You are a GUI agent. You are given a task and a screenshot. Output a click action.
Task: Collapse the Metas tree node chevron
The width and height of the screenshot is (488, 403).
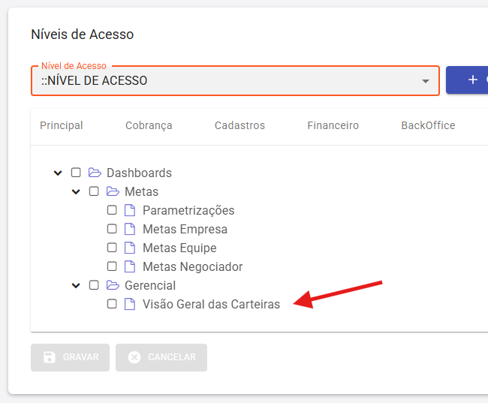[x=76, y=191]
